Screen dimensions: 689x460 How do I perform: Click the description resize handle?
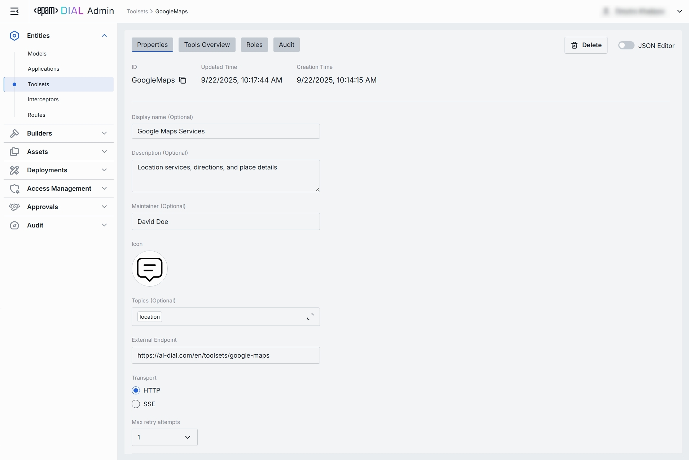tap(317, 190)
